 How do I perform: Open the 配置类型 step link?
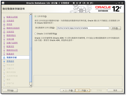click(10, 46)
